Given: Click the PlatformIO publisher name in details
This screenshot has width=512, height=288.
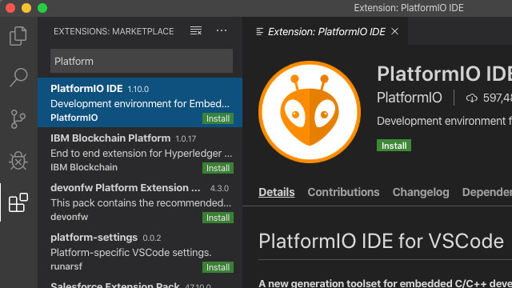Looking at the screenshot, I should (409, 98).
